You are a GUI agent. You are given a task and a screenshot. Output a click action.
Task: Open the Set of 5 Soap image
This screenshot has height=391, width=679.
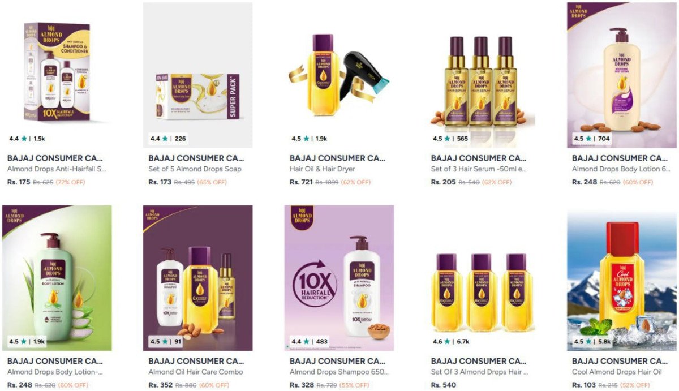tap(197, 75)
